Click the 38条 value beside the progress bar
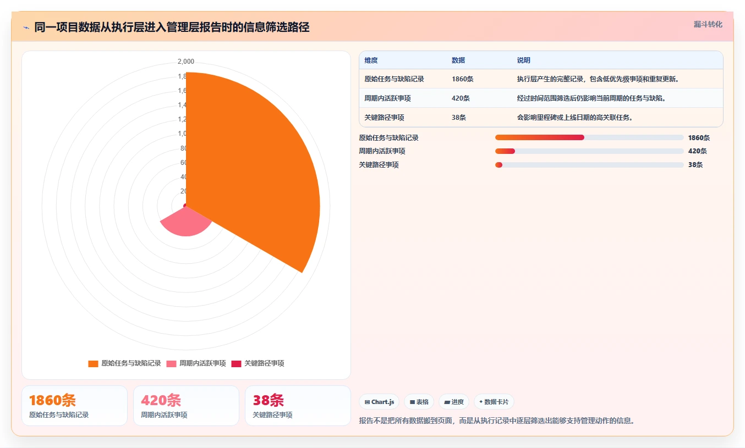 695,165
